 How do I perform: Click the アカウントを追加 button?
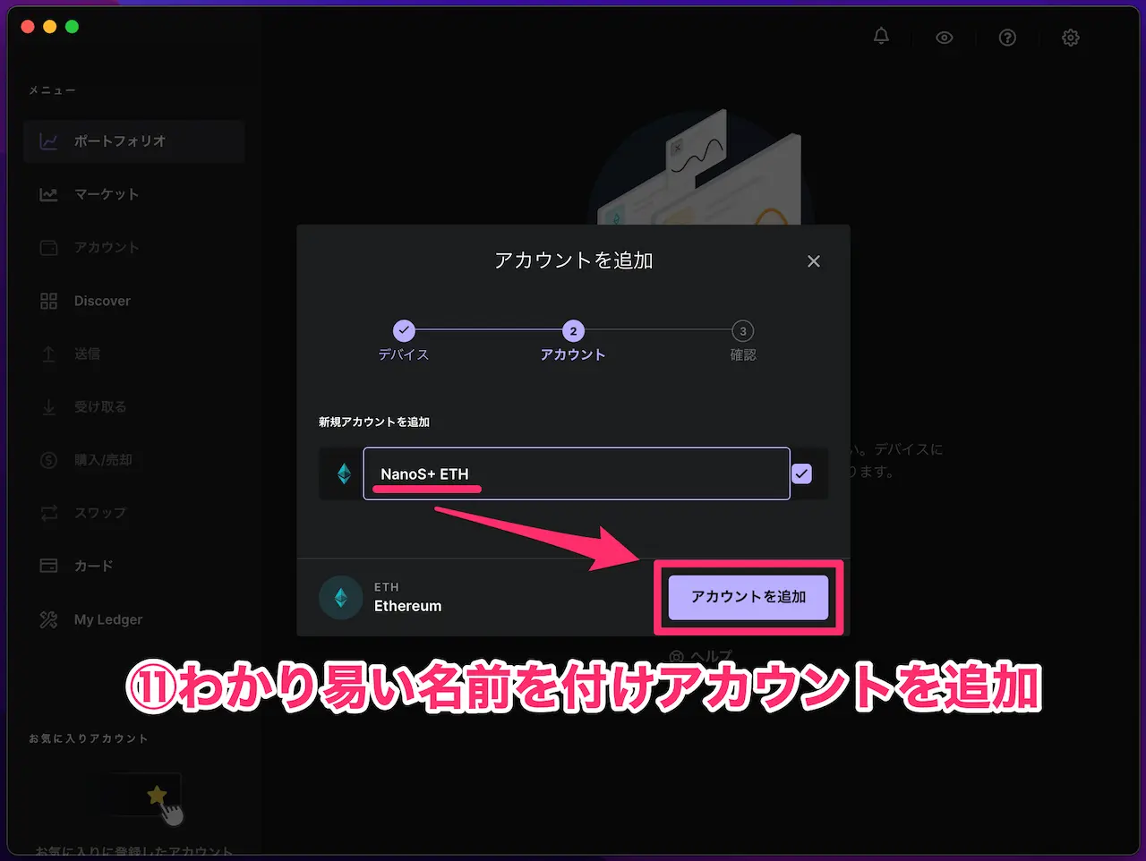tap(748, 597)
